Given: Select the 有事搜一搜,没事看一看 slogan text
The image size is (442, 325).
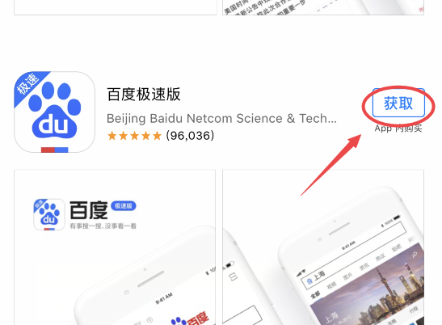Looking at the screenshot, I should click(103, 226).
